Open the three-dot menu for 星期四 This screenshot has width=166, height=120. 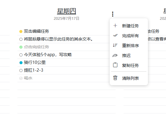click(x=113, y=14)
